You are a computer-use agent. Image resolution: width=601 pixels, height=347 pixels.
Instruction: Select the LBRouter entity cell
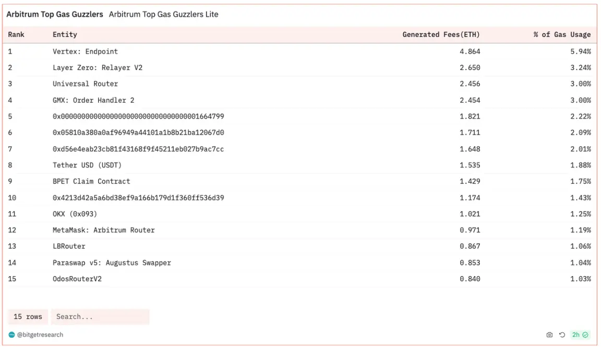click(x=69, y=246)
